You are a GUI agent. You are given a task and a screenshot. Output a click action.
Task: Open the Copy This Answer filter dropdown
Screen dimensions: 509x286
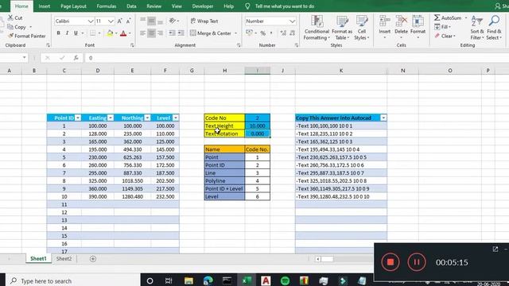[x=383, y=118]
